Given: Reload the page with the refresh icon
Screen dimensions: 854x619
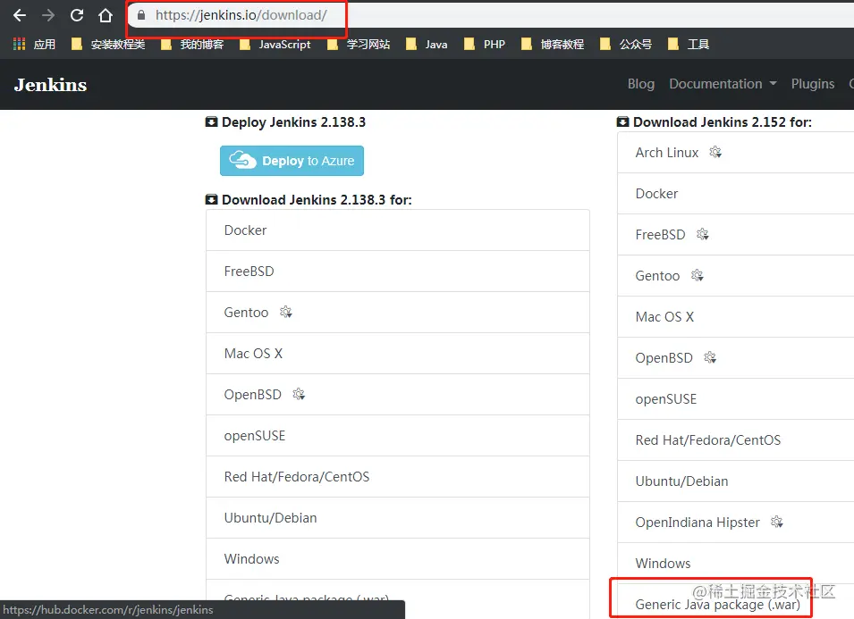Looking at the screenshot, I should coord(77,15).
